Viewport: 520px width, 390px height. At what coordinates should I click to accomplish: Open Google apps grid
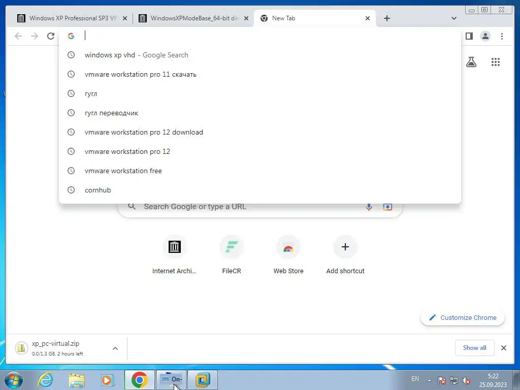coord(496,61)
